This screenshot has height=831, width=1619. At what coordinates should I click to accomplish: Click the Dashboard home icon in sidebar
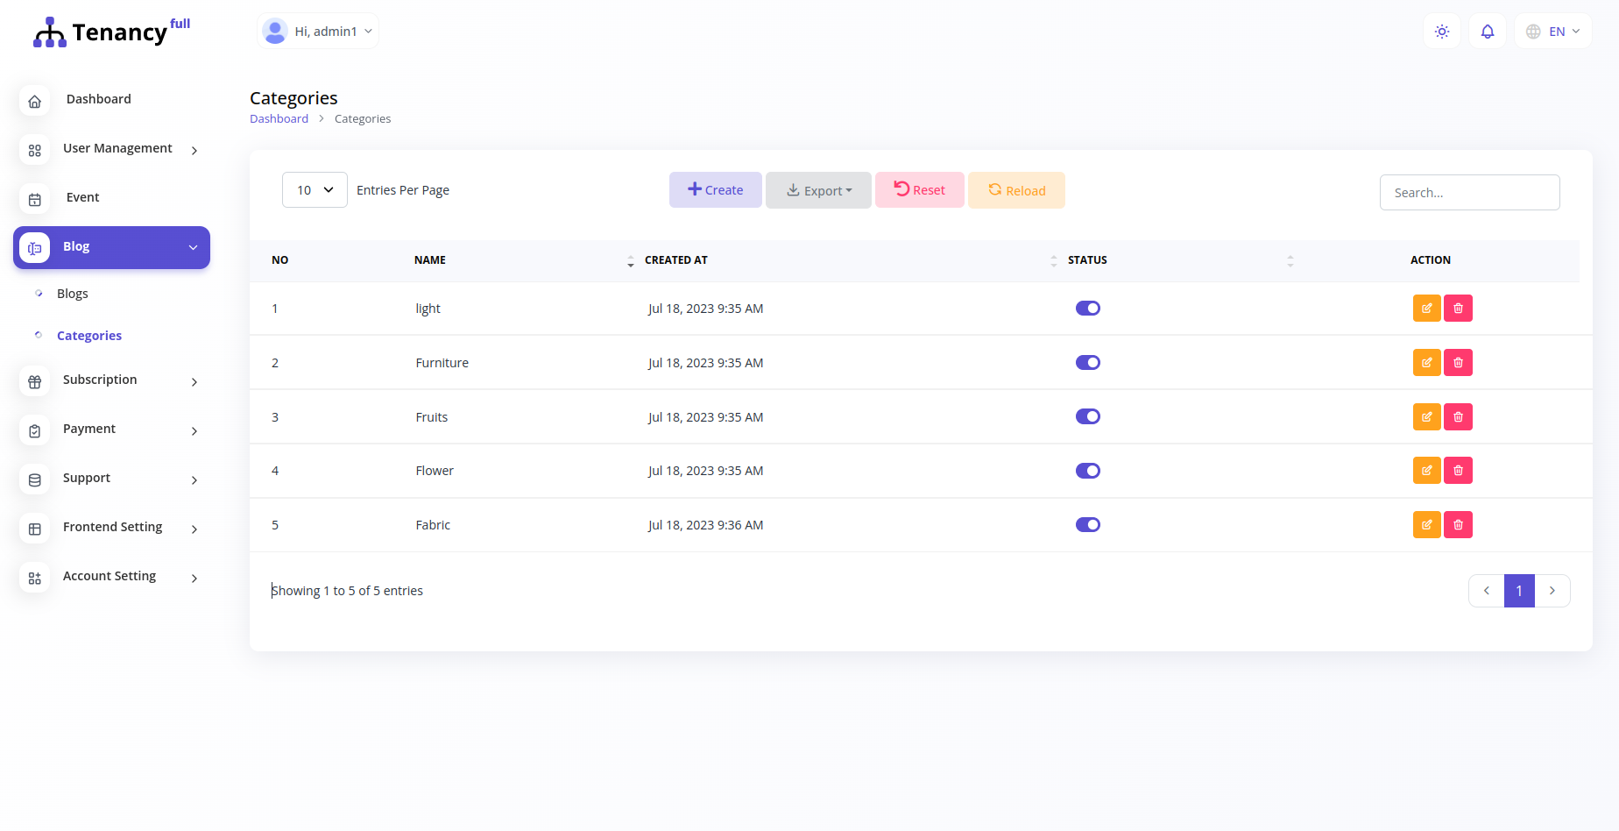tap(34, 101)
